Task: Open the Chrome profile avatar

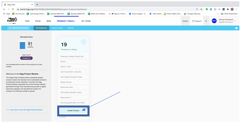Action: point(232,9)
